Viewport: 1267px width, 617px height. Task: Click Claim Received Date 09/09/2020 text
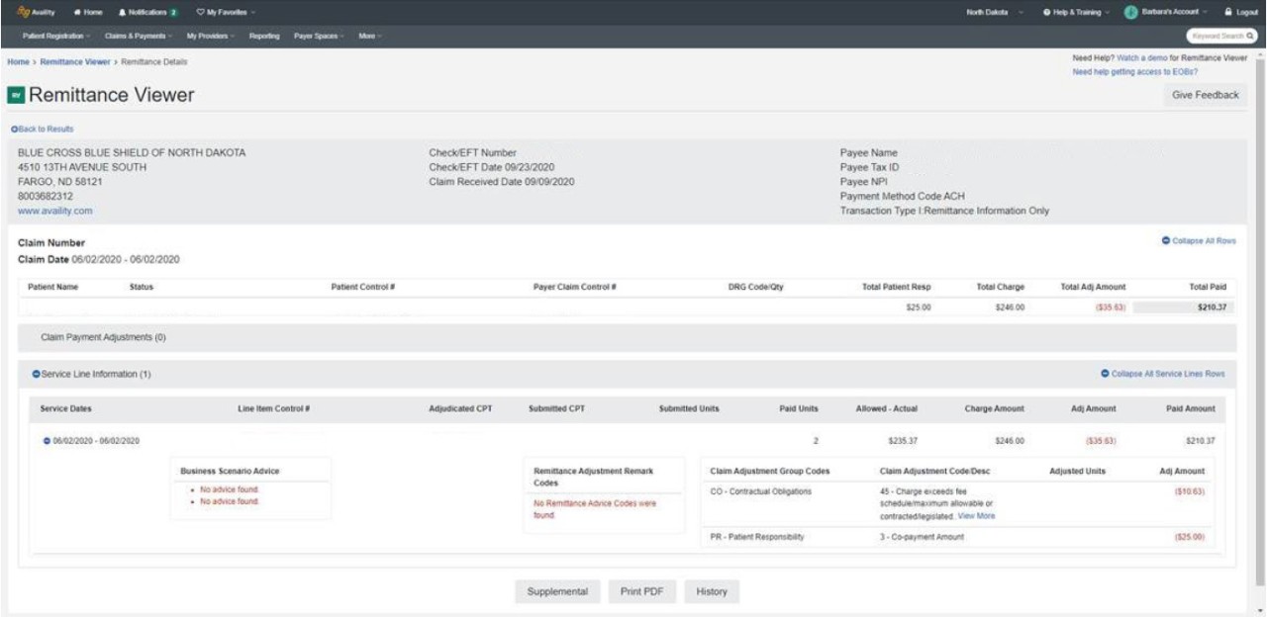[x=501, y=182]
